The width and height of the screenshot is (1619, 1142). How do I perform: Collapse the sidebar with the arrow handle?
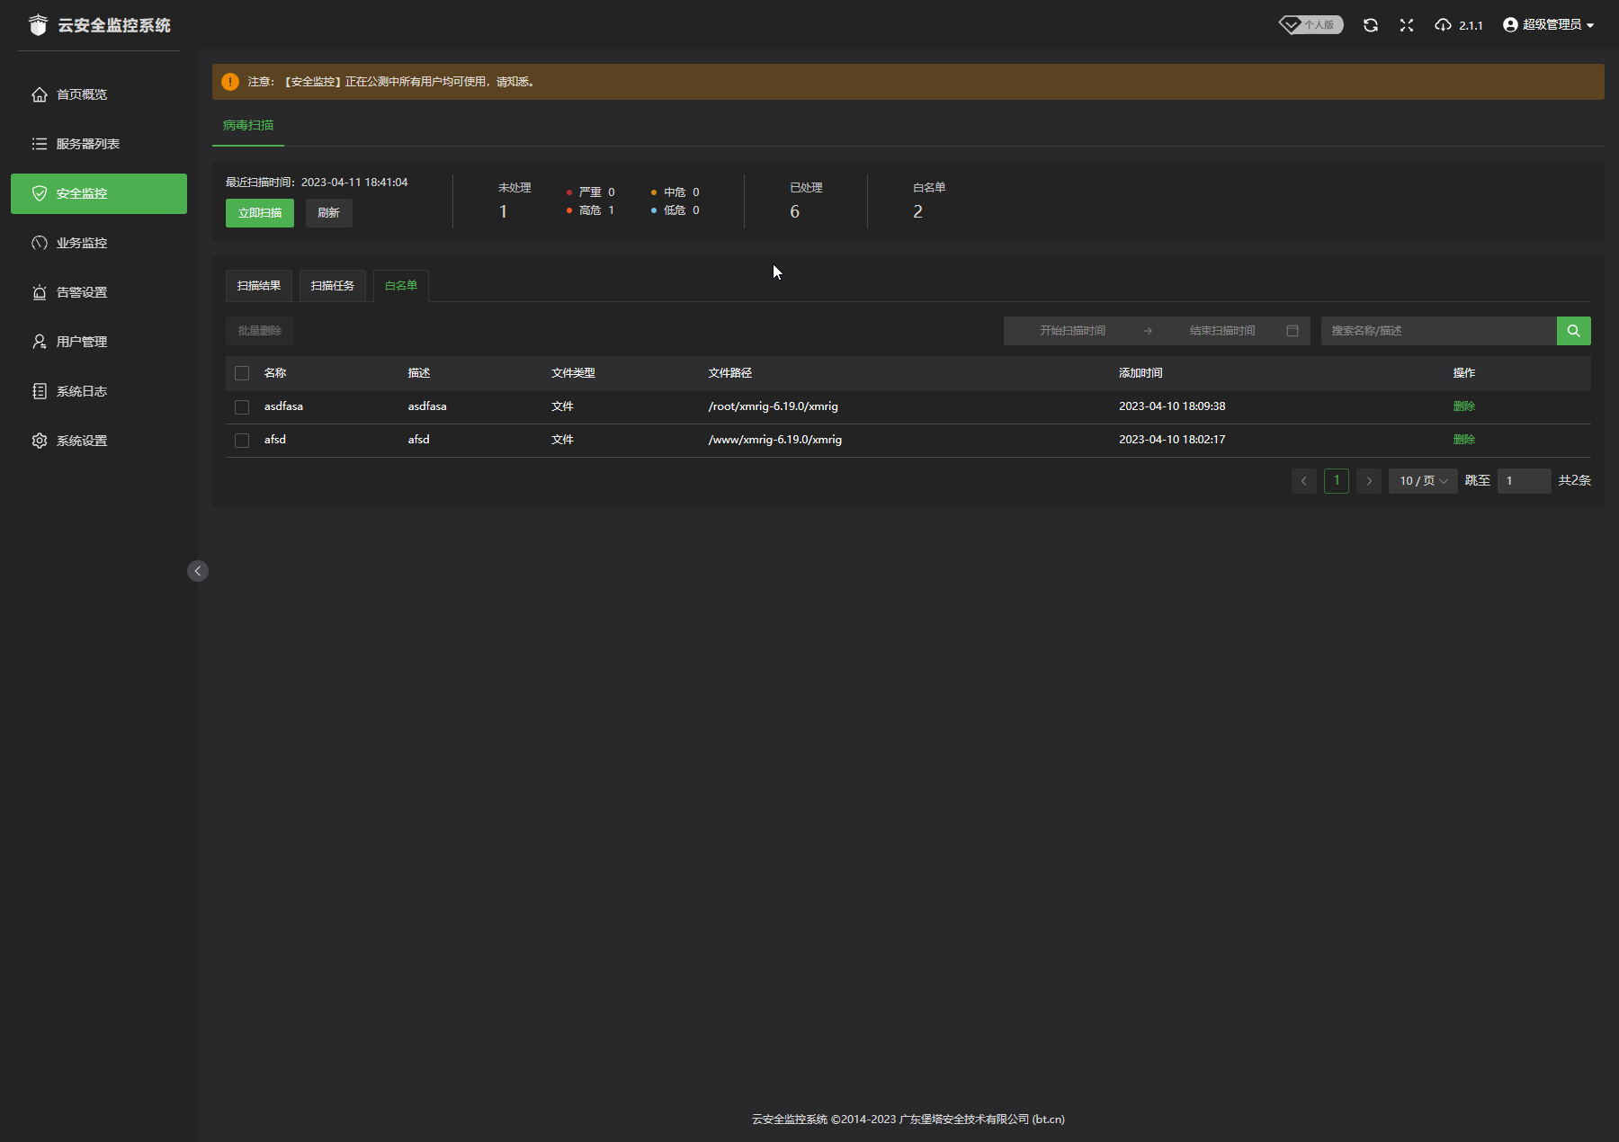(x=198, y=571)
